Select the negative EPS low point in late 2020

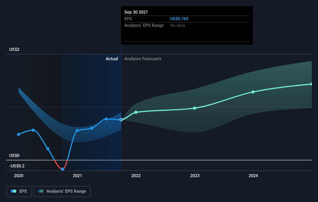(62, 169)
